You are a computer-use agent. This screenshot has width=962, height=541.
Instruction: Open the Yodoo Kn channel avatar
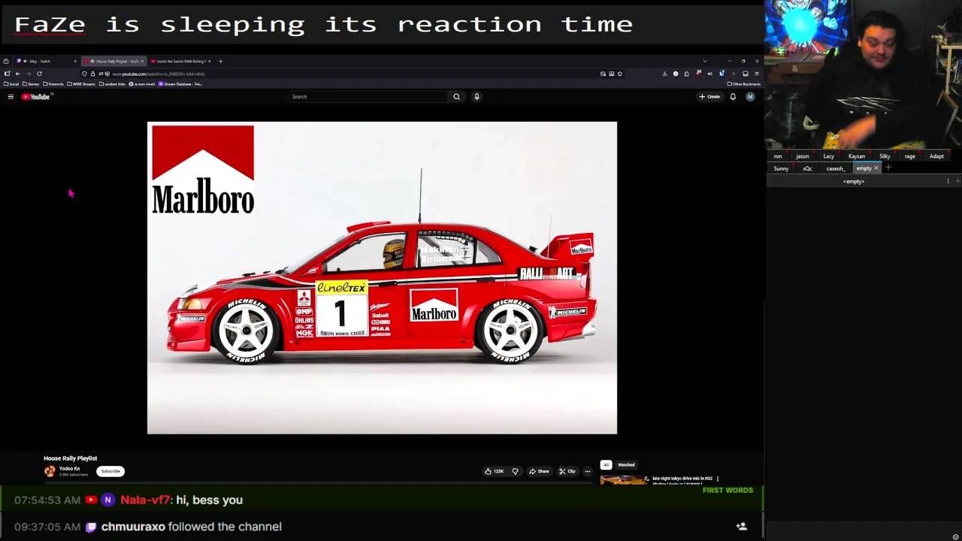point(50,471)
